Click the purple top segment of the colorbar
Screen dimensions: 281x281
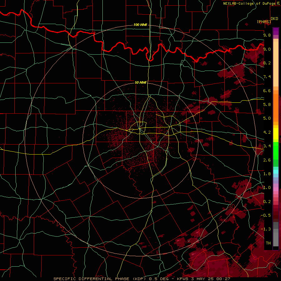coord(276,31)
